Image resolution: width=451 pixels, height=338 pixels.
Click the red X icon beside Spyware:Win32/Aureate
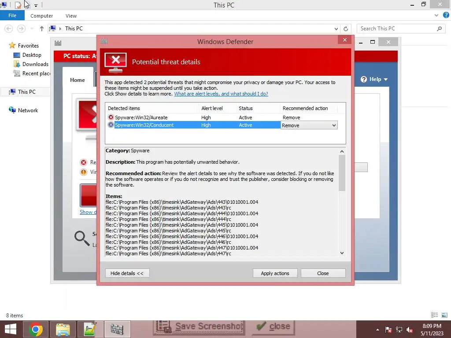point(111,117)
